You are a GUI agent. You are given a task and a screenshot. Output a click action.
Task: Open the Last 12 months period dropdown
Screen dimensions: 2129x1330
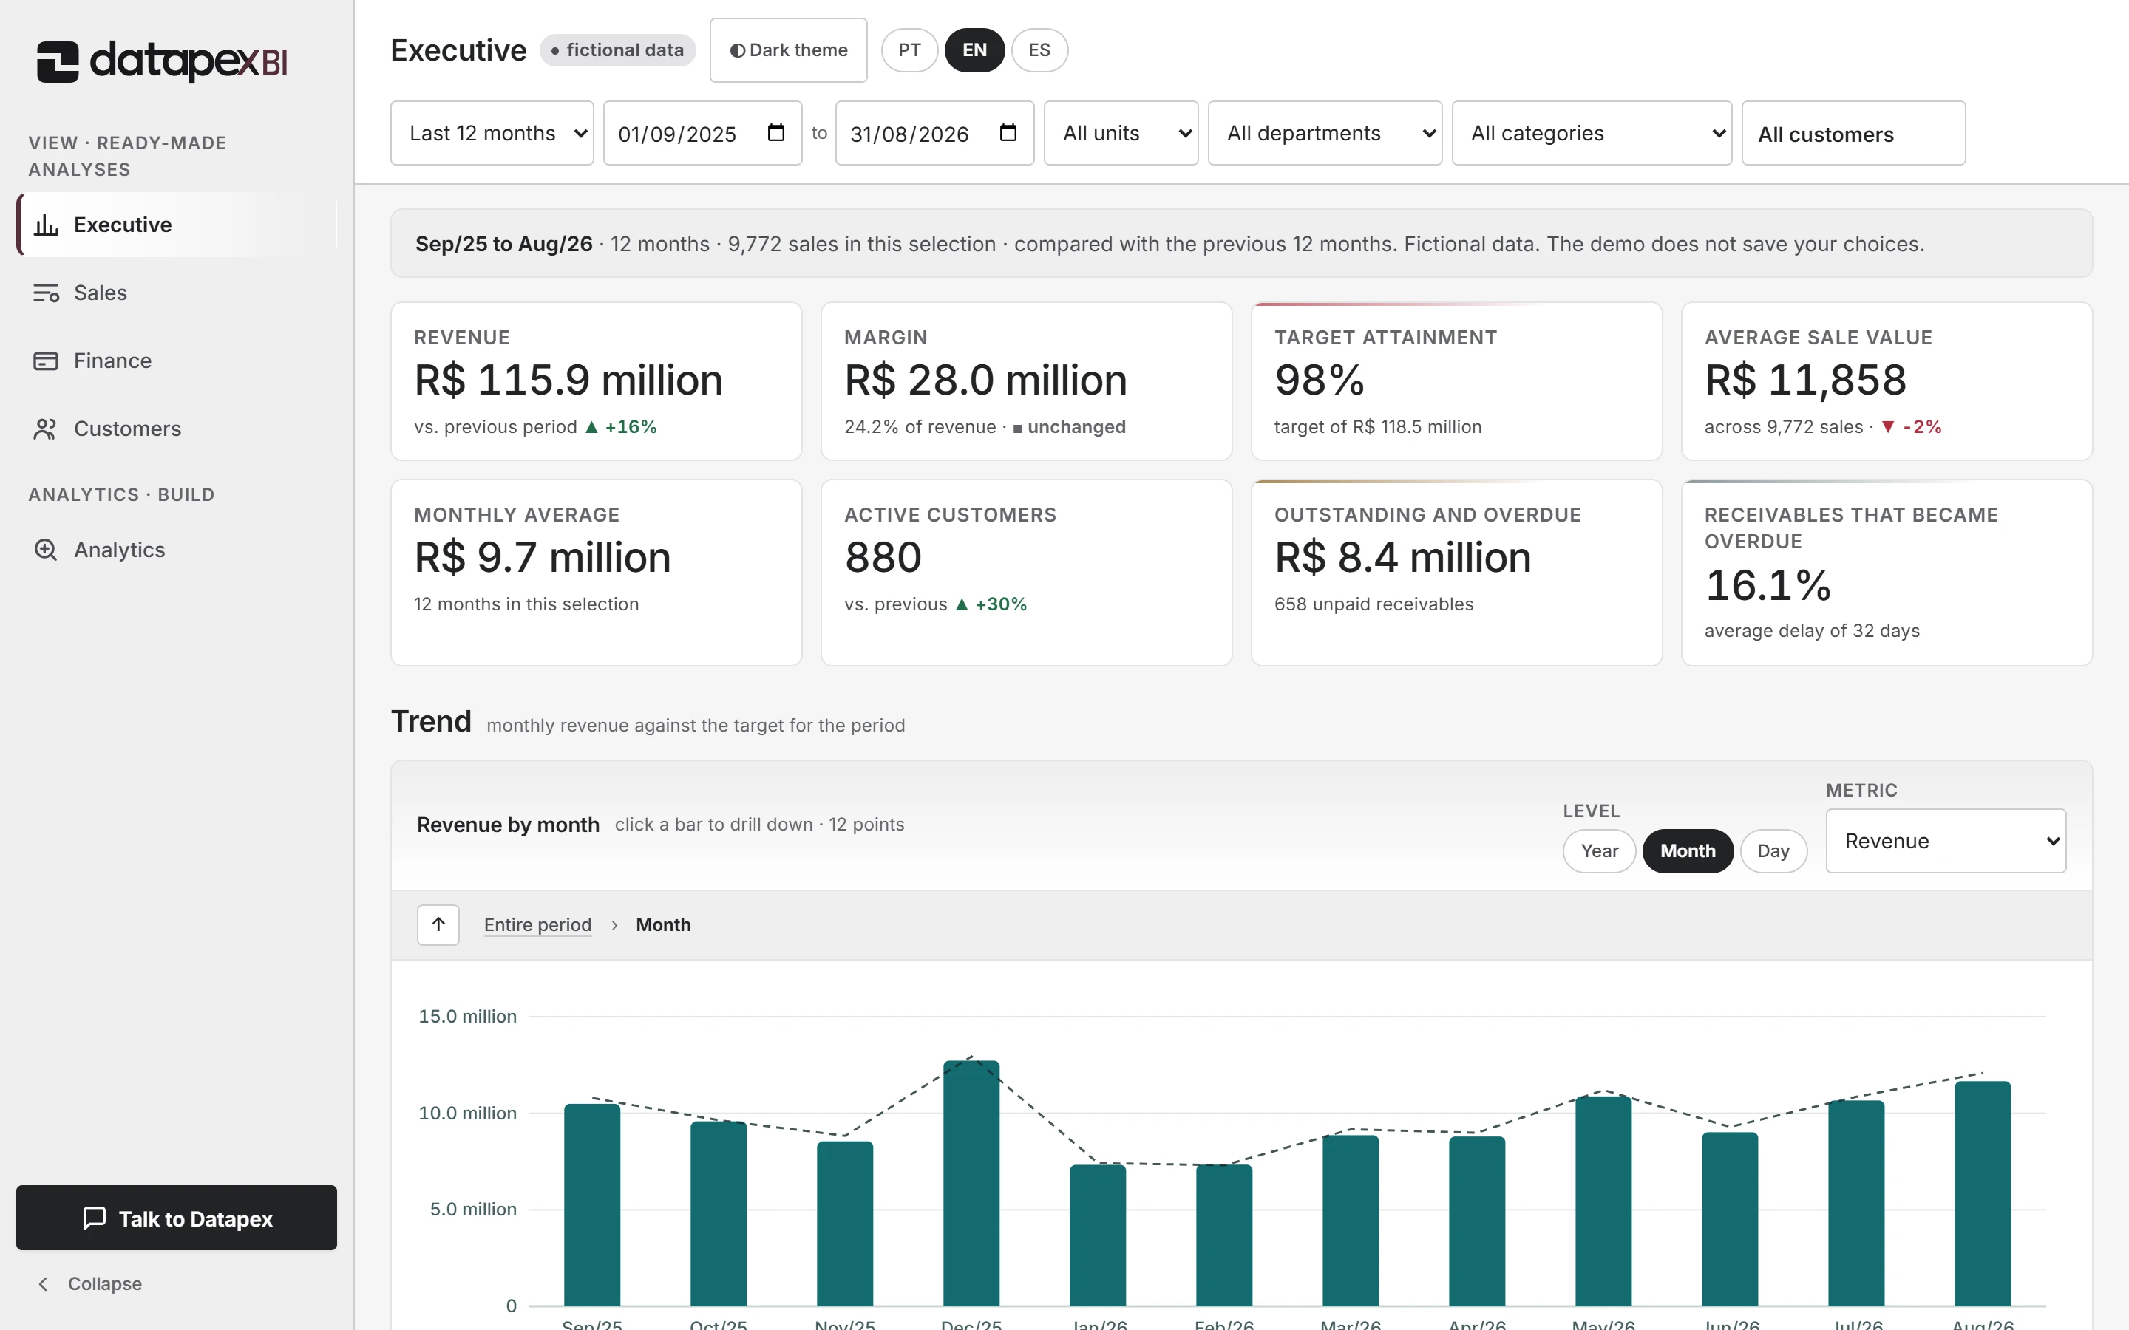coord(492,133)
